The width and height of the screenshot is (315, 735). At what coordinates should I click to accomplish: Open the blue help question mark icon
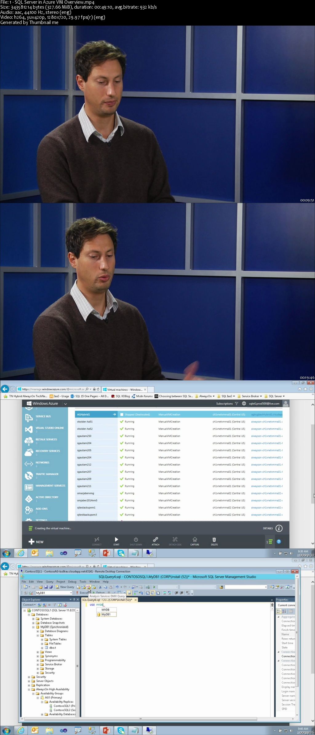click(x=279, y=542)
